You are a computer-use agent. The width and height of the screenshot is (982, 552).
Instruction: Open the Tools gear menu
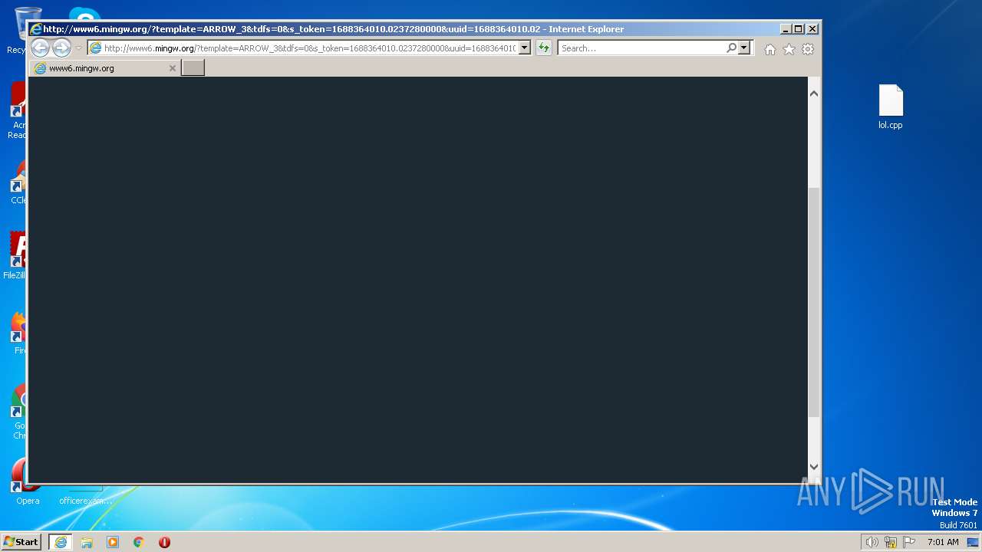[x=808, y=49]
